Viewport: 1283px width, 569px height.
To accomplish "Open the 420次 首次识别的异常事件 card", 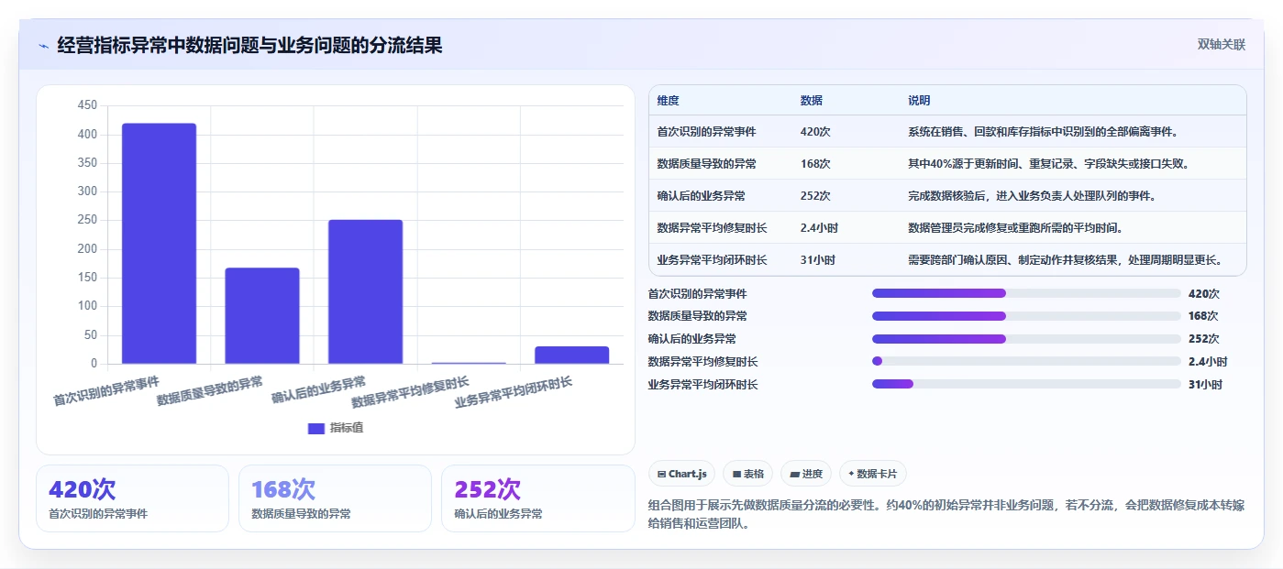I will tap(132, 498).
